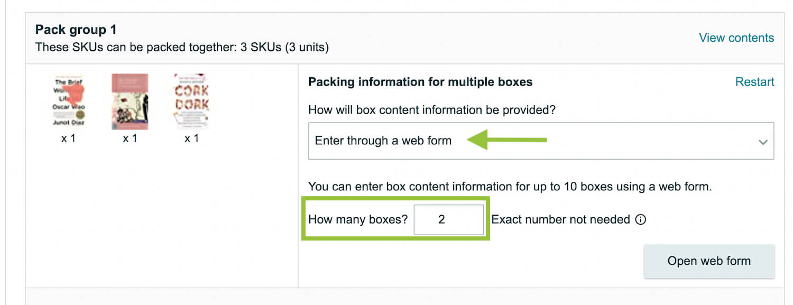793x305 pixels.
Task: Click the Open web form button
Action: tap(709, 261)
